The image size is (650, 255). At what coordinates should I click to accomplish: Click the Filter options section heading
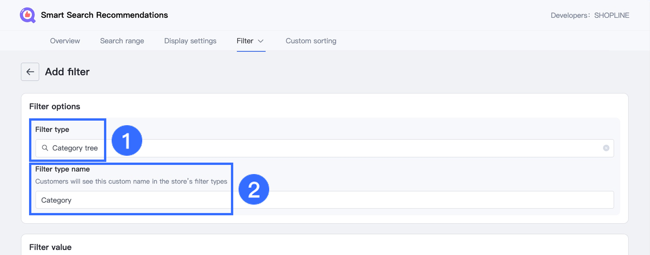pos(55,107)
